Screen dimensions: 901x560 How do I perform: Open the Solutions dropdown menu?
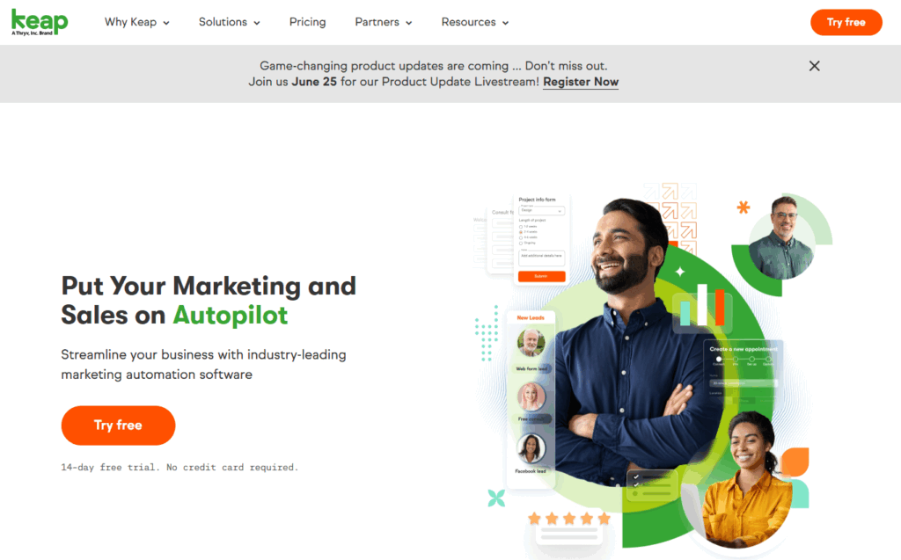coord(230,22)
